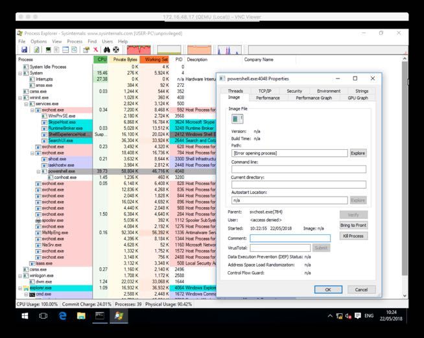Click the Bring to Front button
Screen dimensions: 424x338
pos(353,225)
